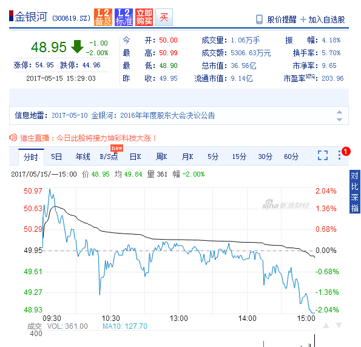Click the L2 普及 orange icon
This screenshot has height=347, width=361.
[x=103, y=17]
